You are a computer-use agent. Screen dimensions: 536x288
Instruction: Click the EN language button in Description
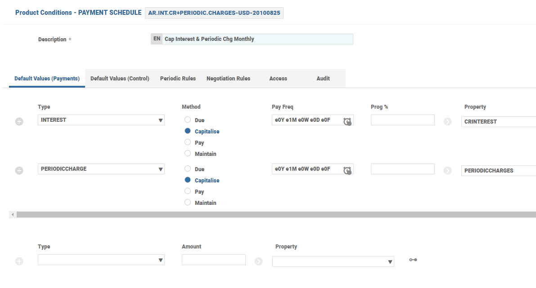(x=156, y=39)
